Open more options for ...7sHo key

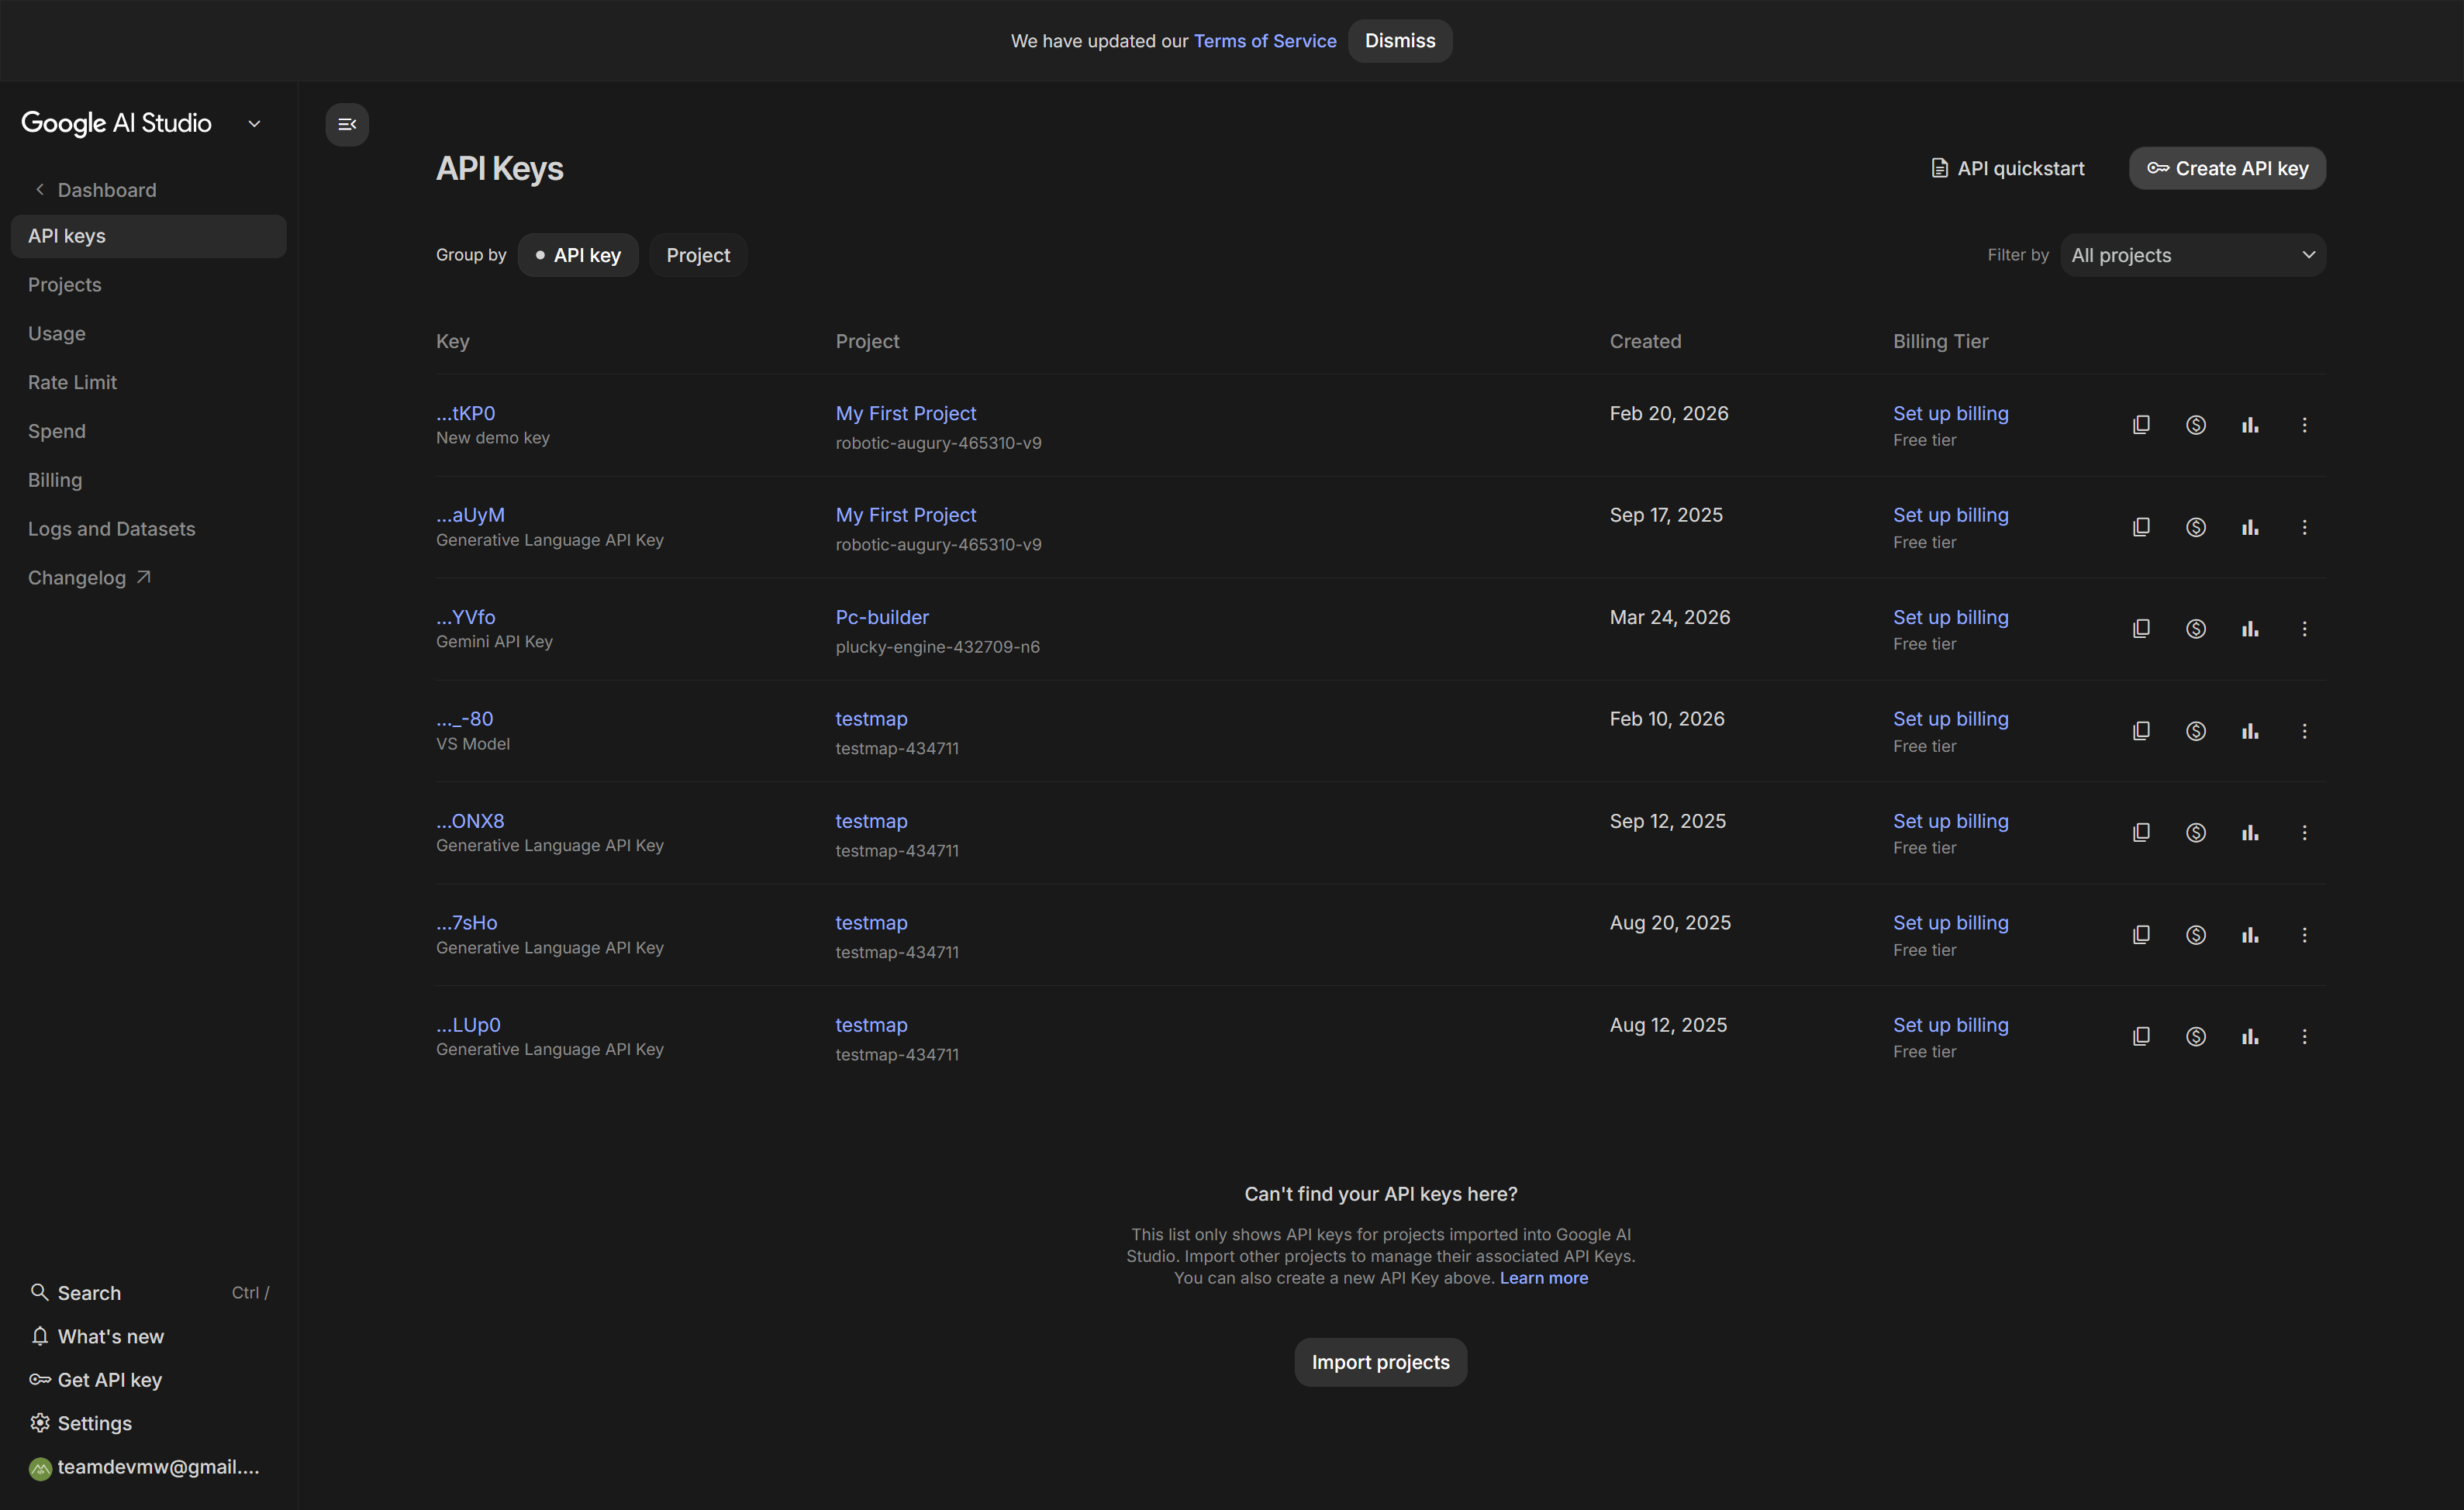point(2304,935)
